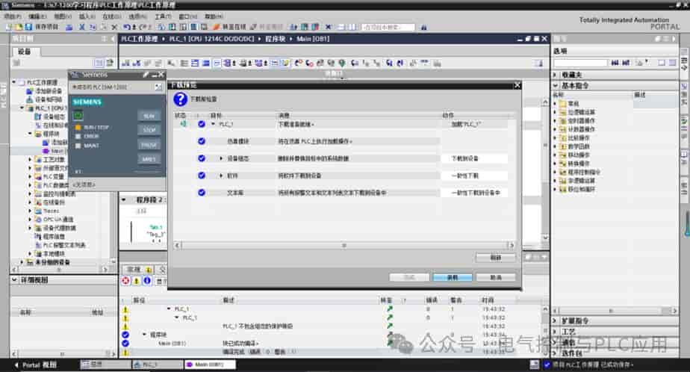This screenshot has height=372, width=690.
Task: Click the print icon in main toolbar
Action: [69, 28]
